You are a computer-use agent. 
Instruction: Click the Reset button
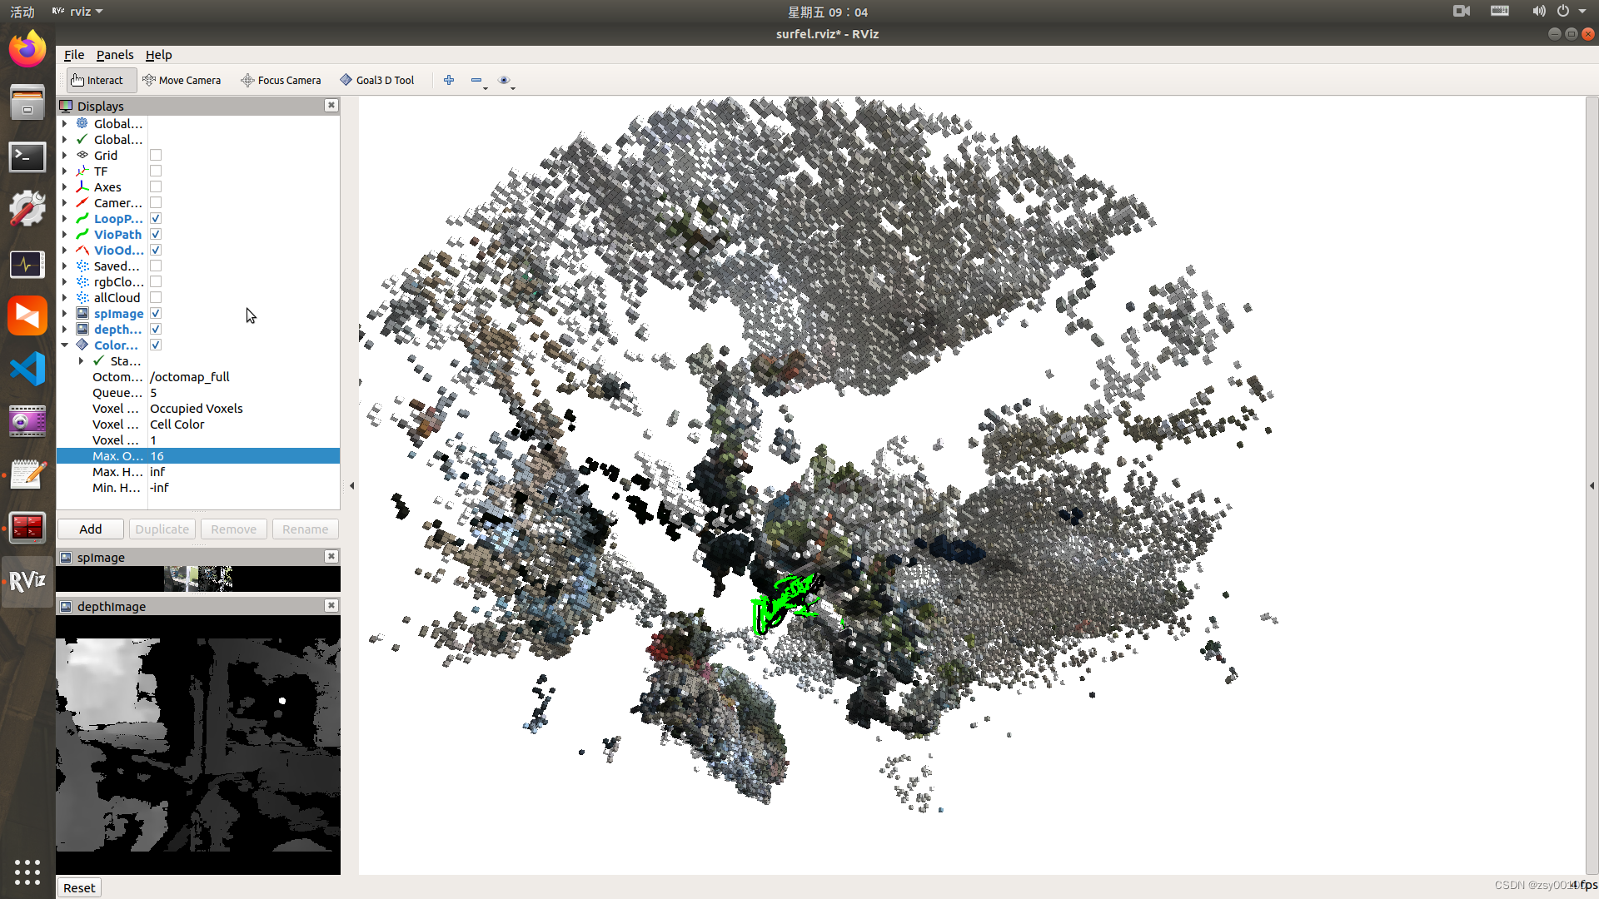[x=79, y=887]
